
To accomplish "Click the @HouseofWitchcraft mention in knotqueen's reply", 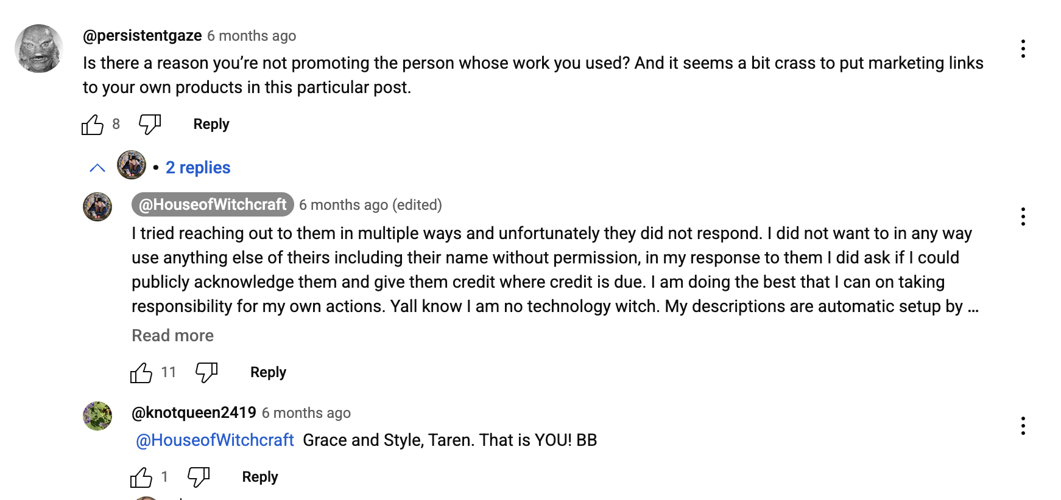I will pyautogui.click(x=215, y=440).
